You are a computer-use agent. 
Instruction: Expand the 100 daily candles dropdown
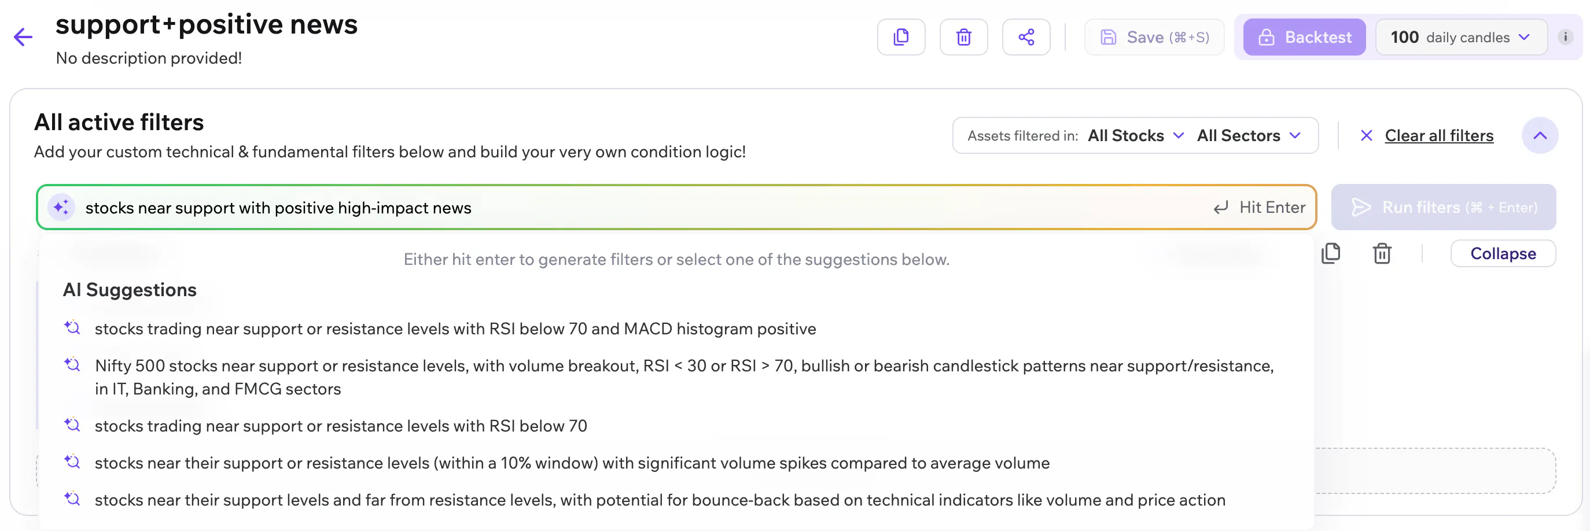[1461, 38]
